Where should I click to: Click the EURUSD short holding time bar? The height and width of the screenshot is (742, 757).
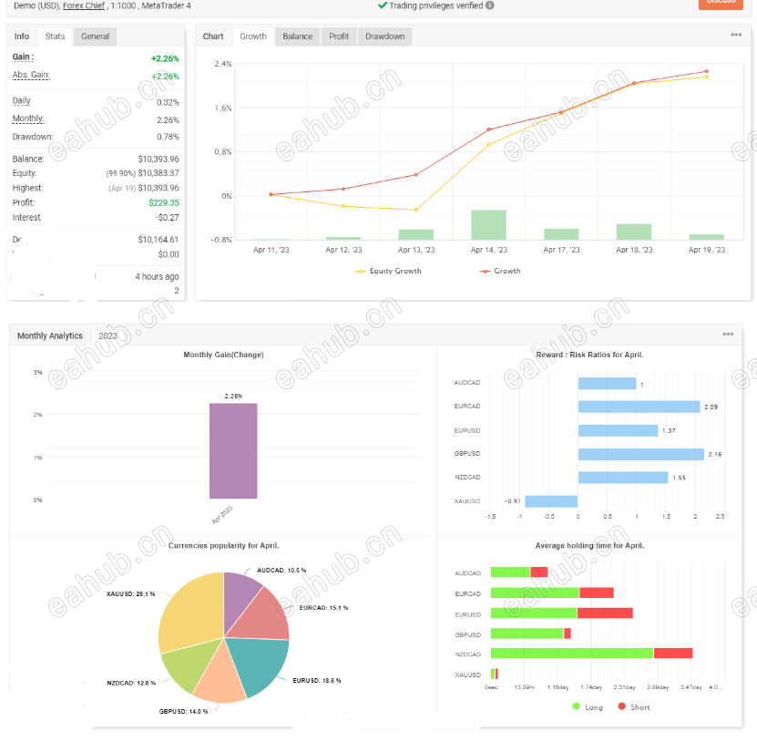[x=605, y=613]
